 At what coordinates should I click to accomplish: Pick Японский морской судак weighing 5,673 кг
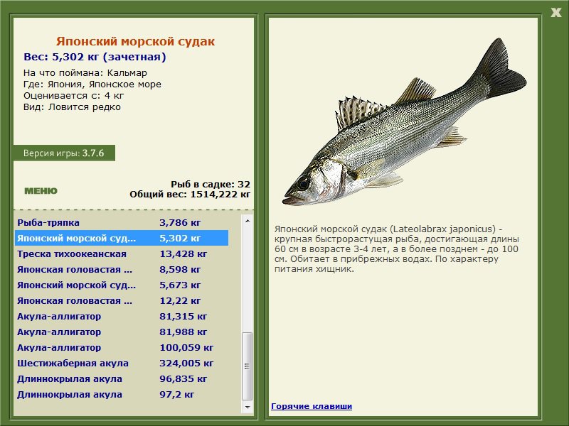[x=121, y=285]
